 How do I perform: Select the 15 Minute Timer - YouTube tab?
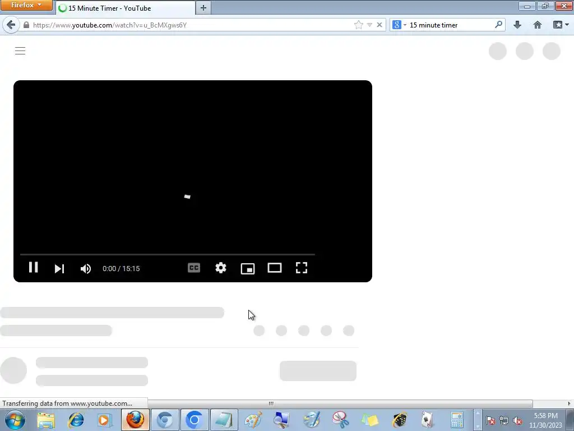click(x=126, y=8)
